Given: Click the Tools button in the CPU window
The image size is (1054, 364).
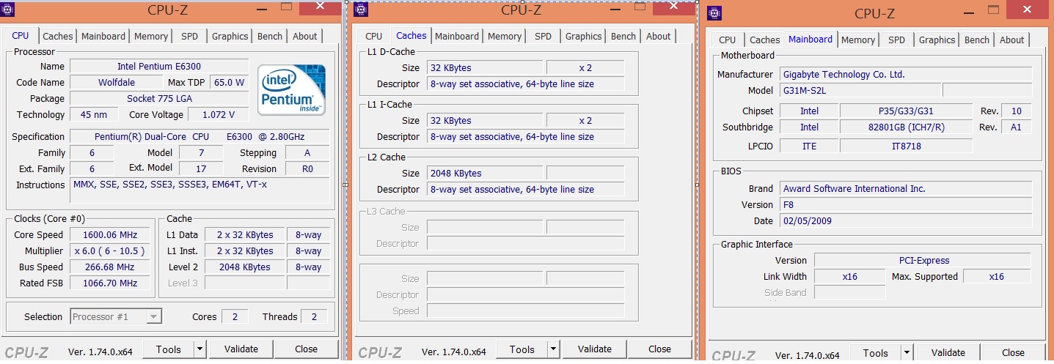Looking at the screenshot, I should pos(169,349).
